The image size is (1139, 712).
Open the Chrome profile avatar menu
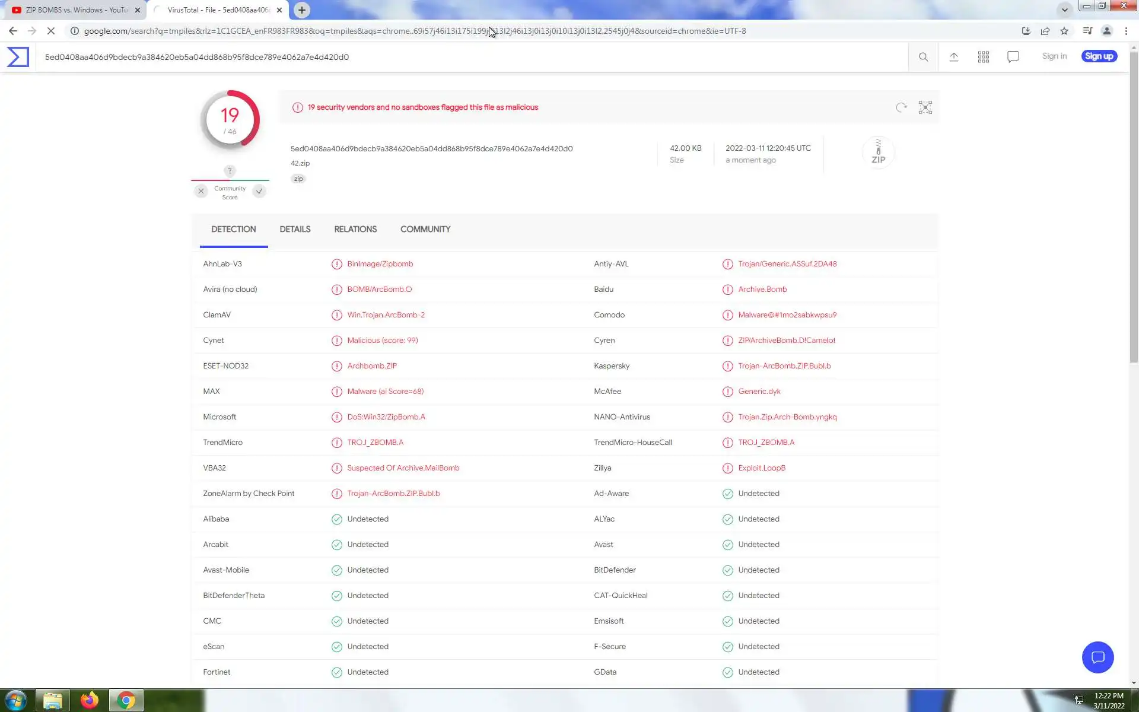1106,31
